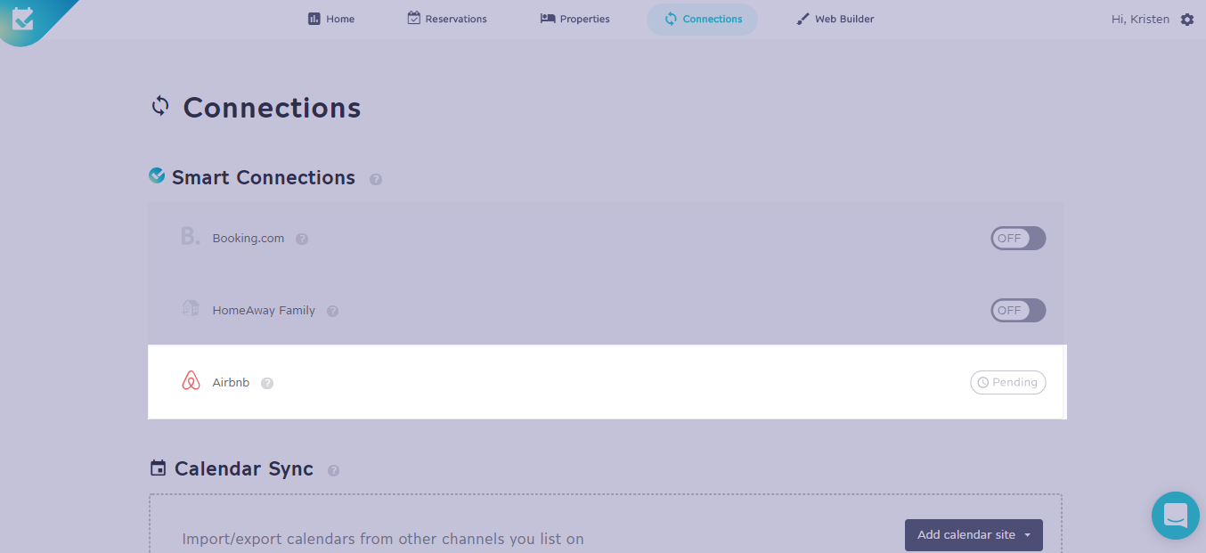Click the Airbnb Pending status button
1206x553 pixels.
pos(1007,382)
